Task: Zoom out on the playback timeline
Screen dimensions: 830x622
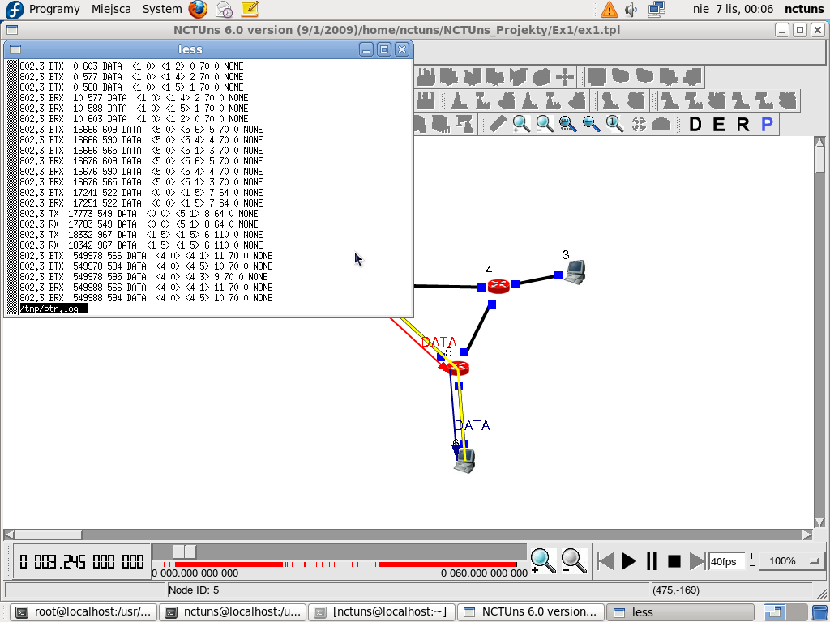Action: pos(575,560)
